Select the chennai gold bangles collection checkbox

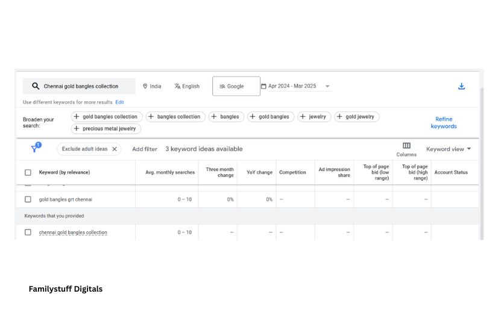28,233
